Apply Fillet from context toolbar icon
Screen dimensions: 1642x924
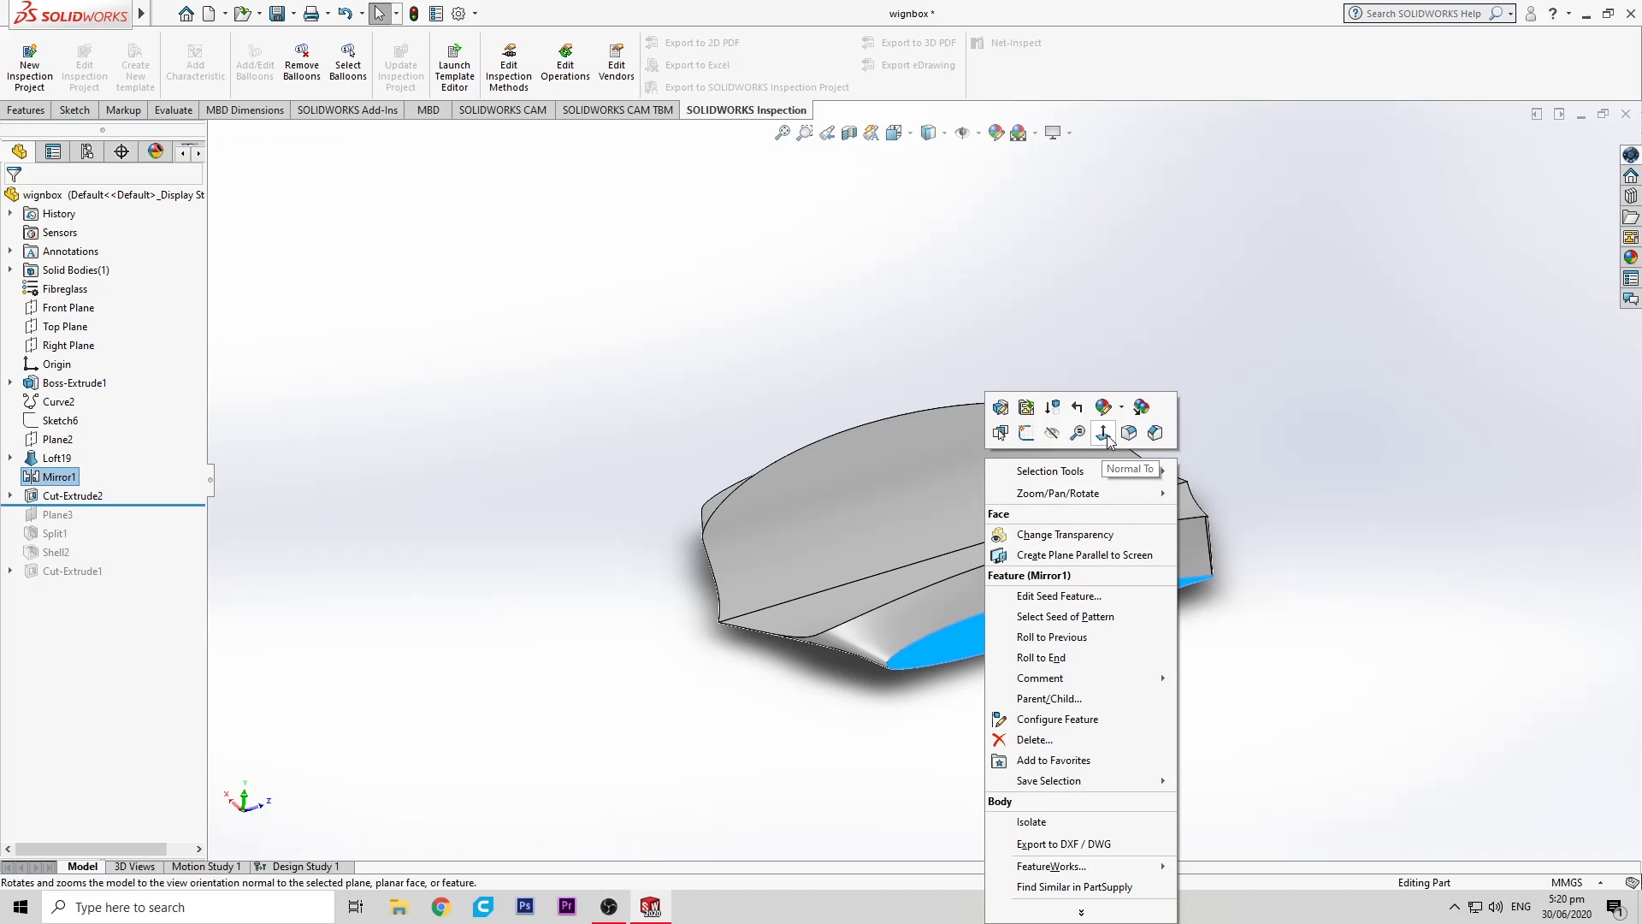pyautogui.click(x=1129, y=433)
